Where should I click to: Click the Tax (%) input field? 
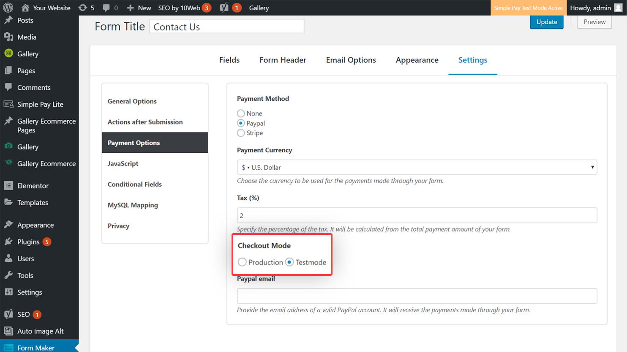[417, 215]
